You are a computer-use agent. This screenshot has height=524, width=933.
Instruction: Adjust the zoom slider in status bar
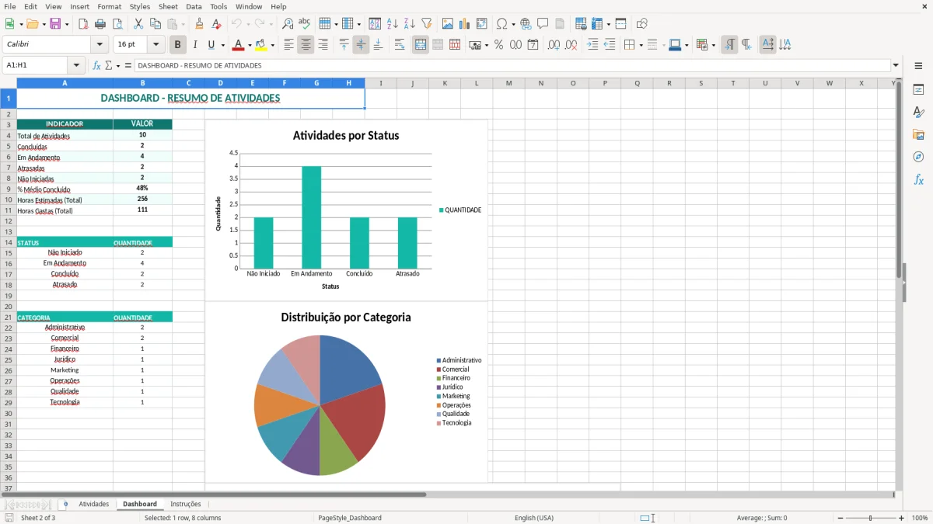click(871, 518)
